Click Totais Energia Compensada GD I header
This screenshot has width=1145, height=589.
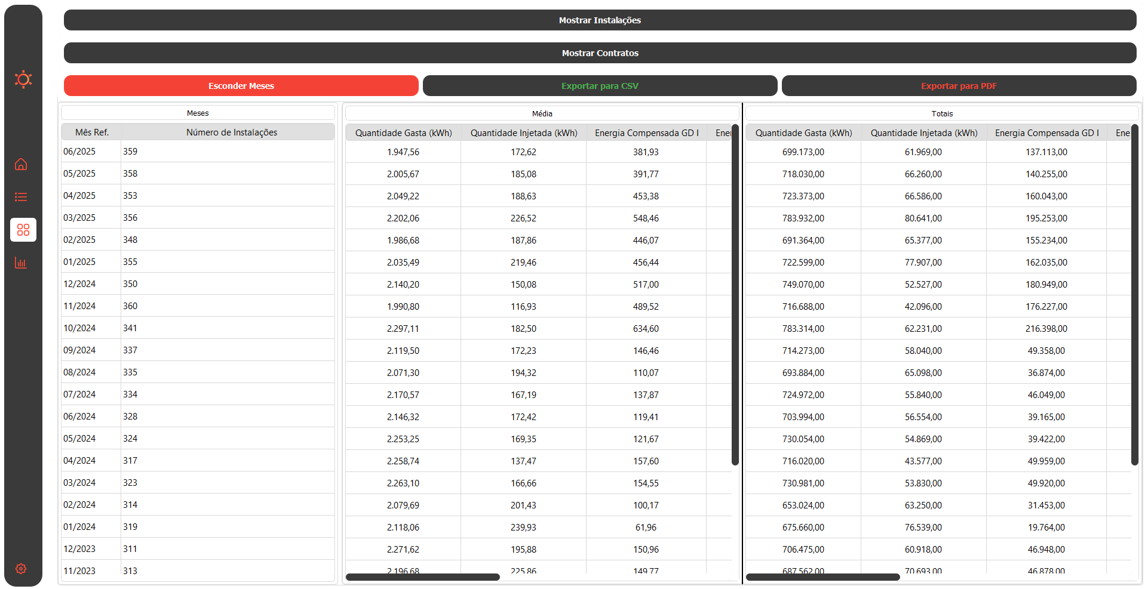coord(1046,133)
